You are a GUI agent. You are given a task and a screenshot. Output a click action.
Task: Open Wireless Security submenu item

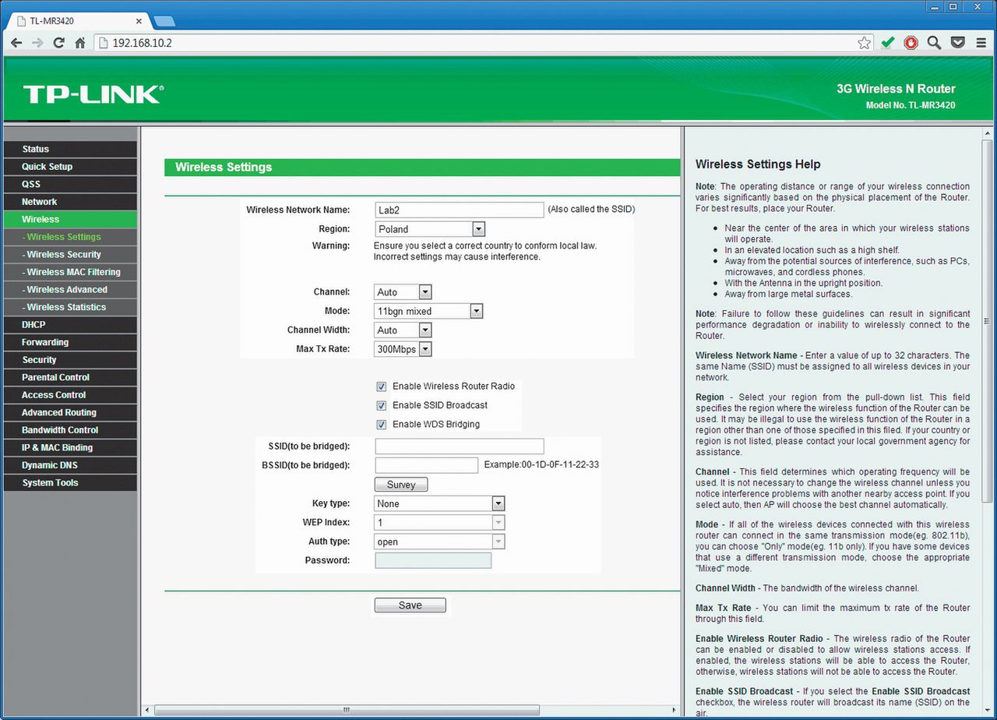click(x=70, y=255)
